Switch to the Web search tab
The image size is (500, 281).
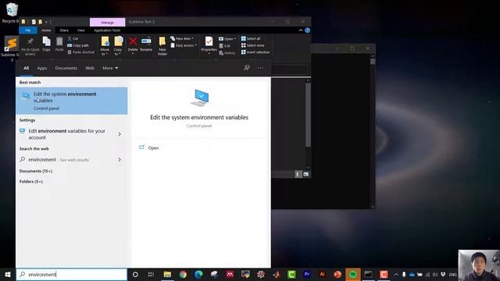pyautogui.click(x=90, y=68)
